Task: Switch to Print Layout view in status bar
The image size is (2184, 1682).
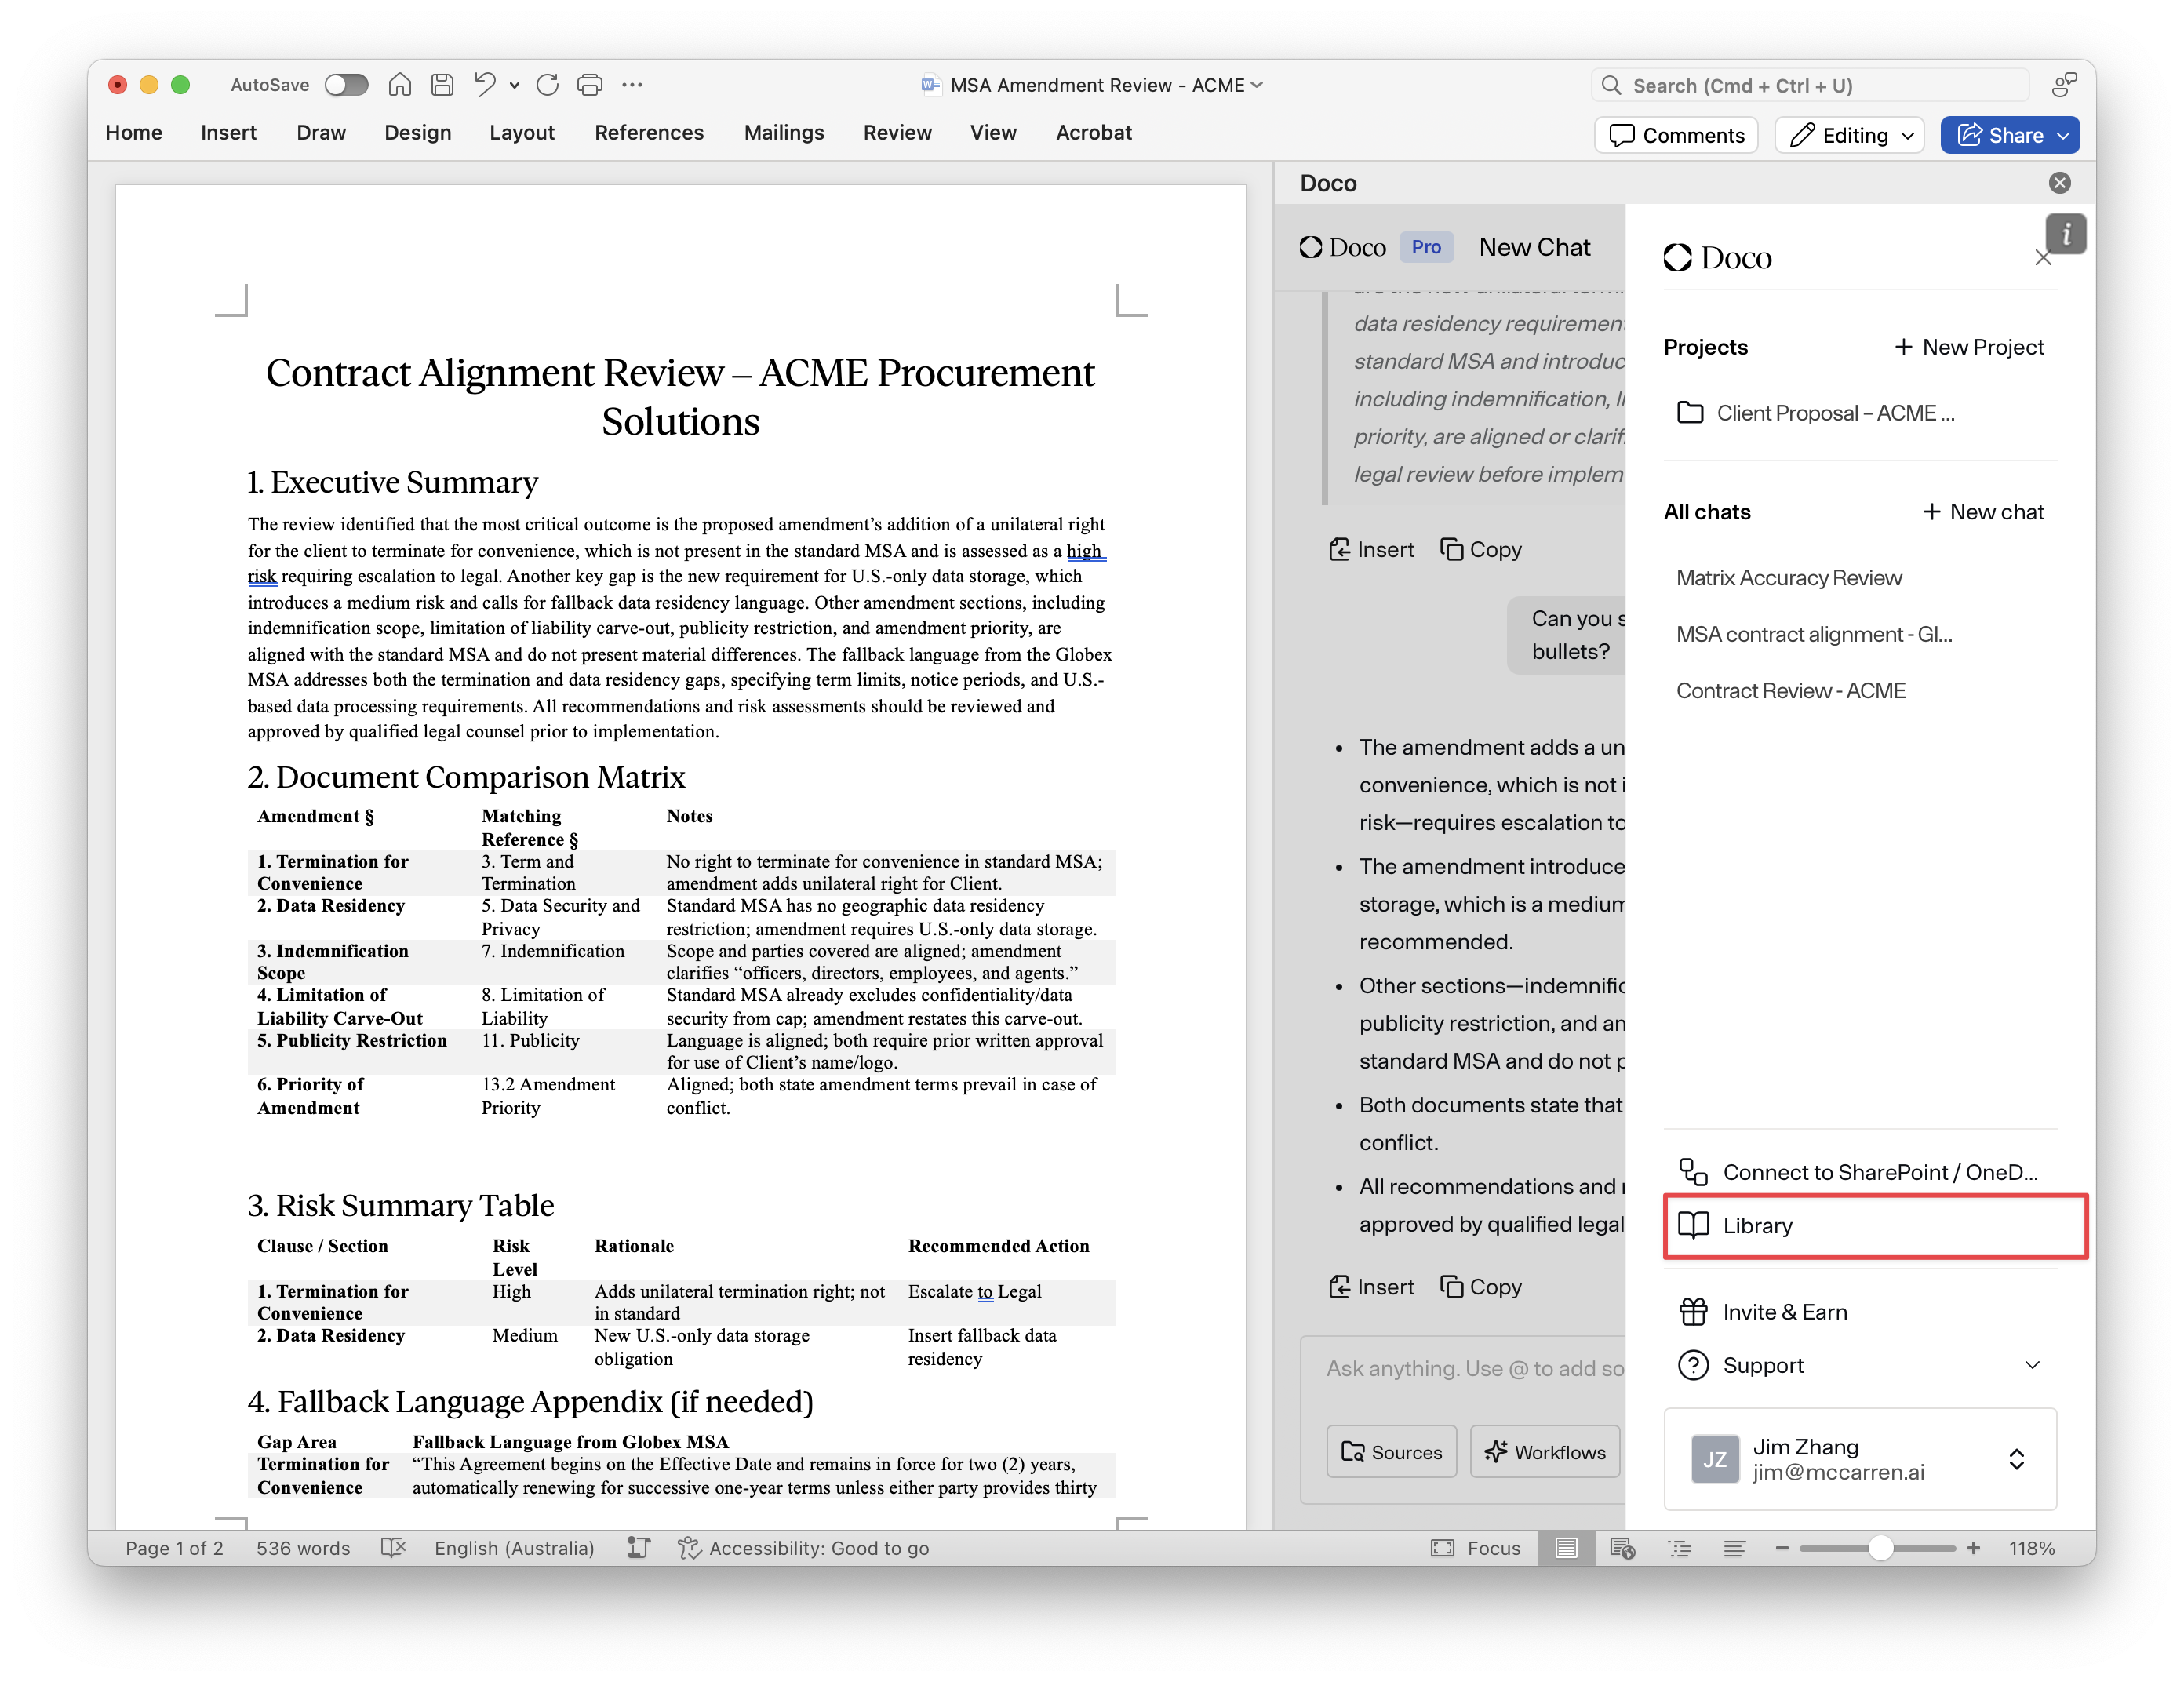Action: 1566,1548
